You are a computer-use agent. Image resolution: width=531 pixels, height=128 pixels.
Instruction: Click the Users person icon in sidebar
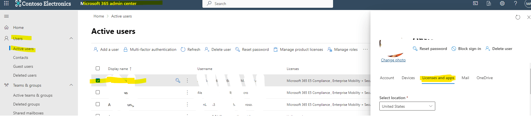click(6, 38)
